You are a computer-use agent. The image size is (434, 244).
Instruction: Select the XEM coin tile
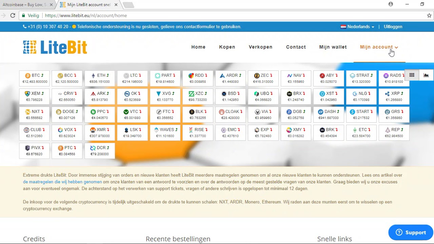click(34, 96)
